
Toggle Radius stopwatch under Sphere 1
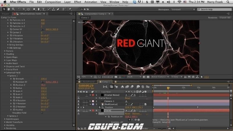(x=14, y=88)
